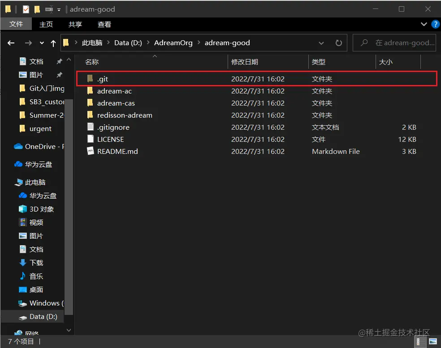The image size is (441, 348).
Task: Click the 文本文档 type cell of .gitignore
Action: coord(325,127)
